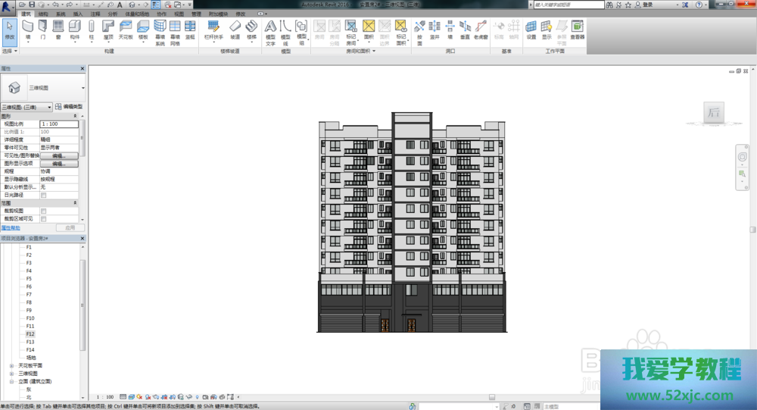Open the Properties help (属性帮助) link
This screenshot has height=410, width=757.
pos(10,227)
